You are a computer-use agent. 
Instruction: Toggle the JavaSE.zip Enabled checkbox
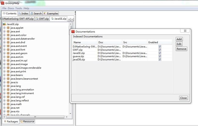160,53
